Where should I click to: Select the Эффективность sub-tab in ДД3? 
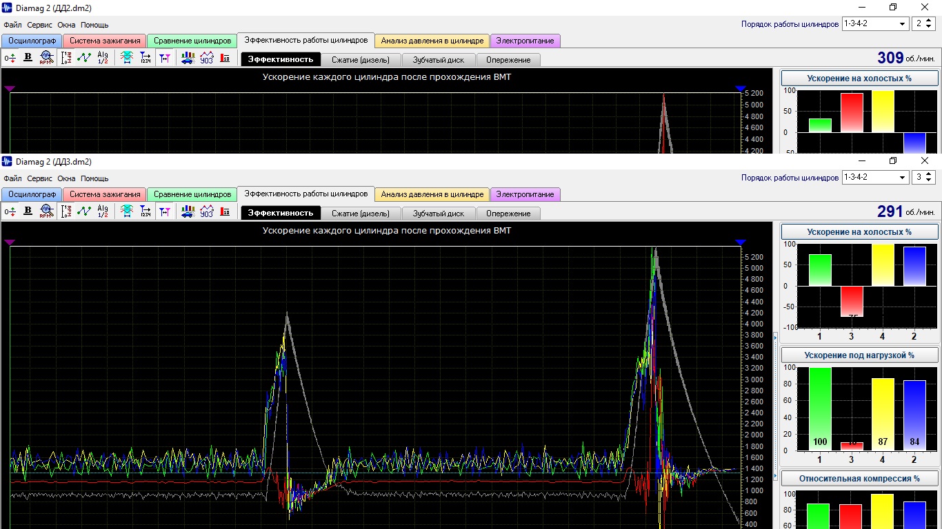[281, 213]
